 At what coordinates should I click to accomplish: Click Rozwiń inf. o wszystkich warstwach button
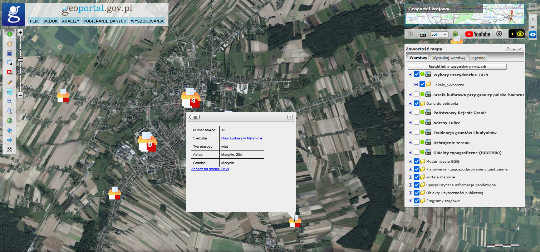[457, 67]
